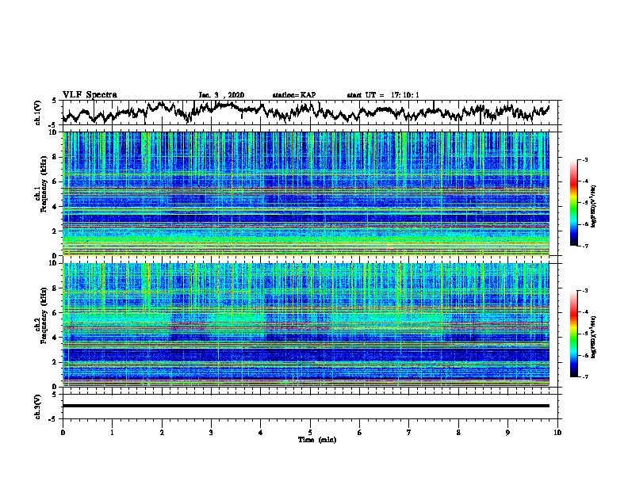Click the time axis tick "1"
This screenshot has width=628, height=485.
pyautogui.click(x=112, y=433)
